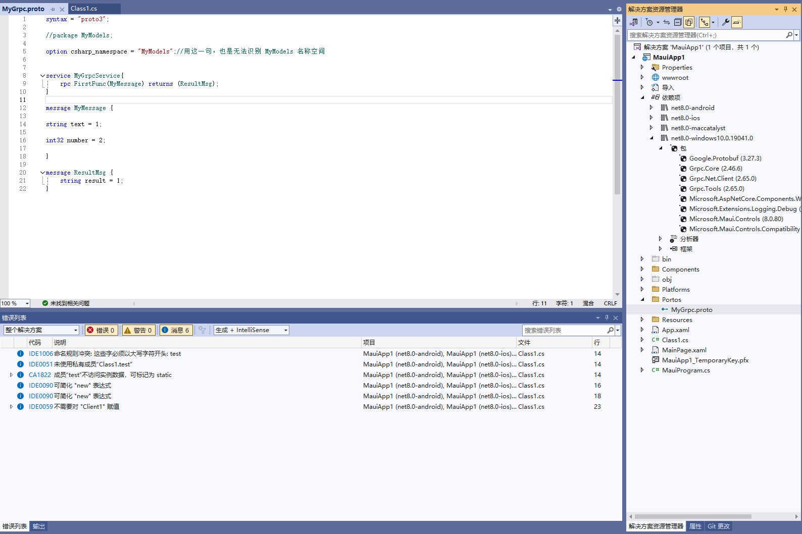Viewport: 802px width, 534px height.
Task: Open the 整个解决方案 scope dropdown
Action: click(x=41, y=330)
